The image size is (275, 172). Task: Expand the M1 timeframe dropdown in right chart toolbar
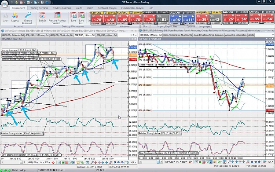pyautogui.click(x=180, y=162)
